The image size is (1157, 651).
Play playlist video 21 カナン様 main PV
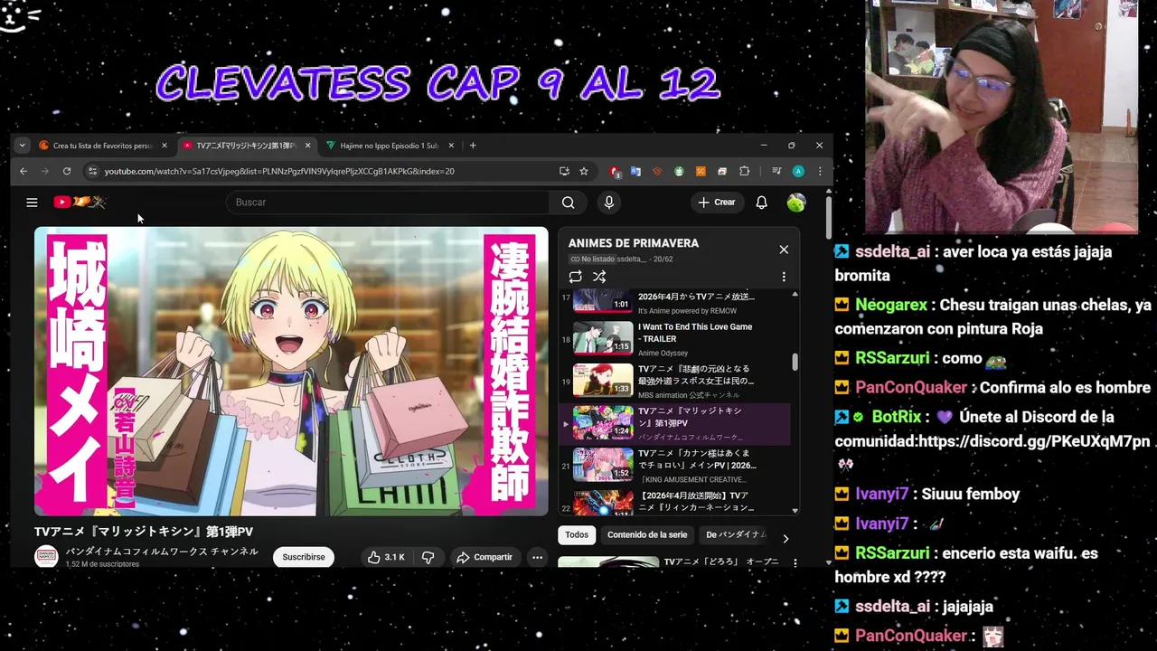pos(674,466)
